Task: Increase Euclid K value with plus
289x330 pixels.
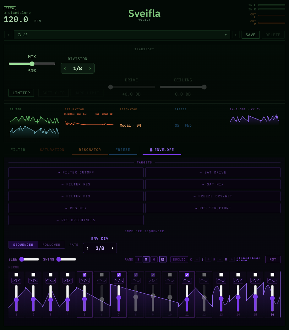Action: pyautogui.click(x=209, y=260)
